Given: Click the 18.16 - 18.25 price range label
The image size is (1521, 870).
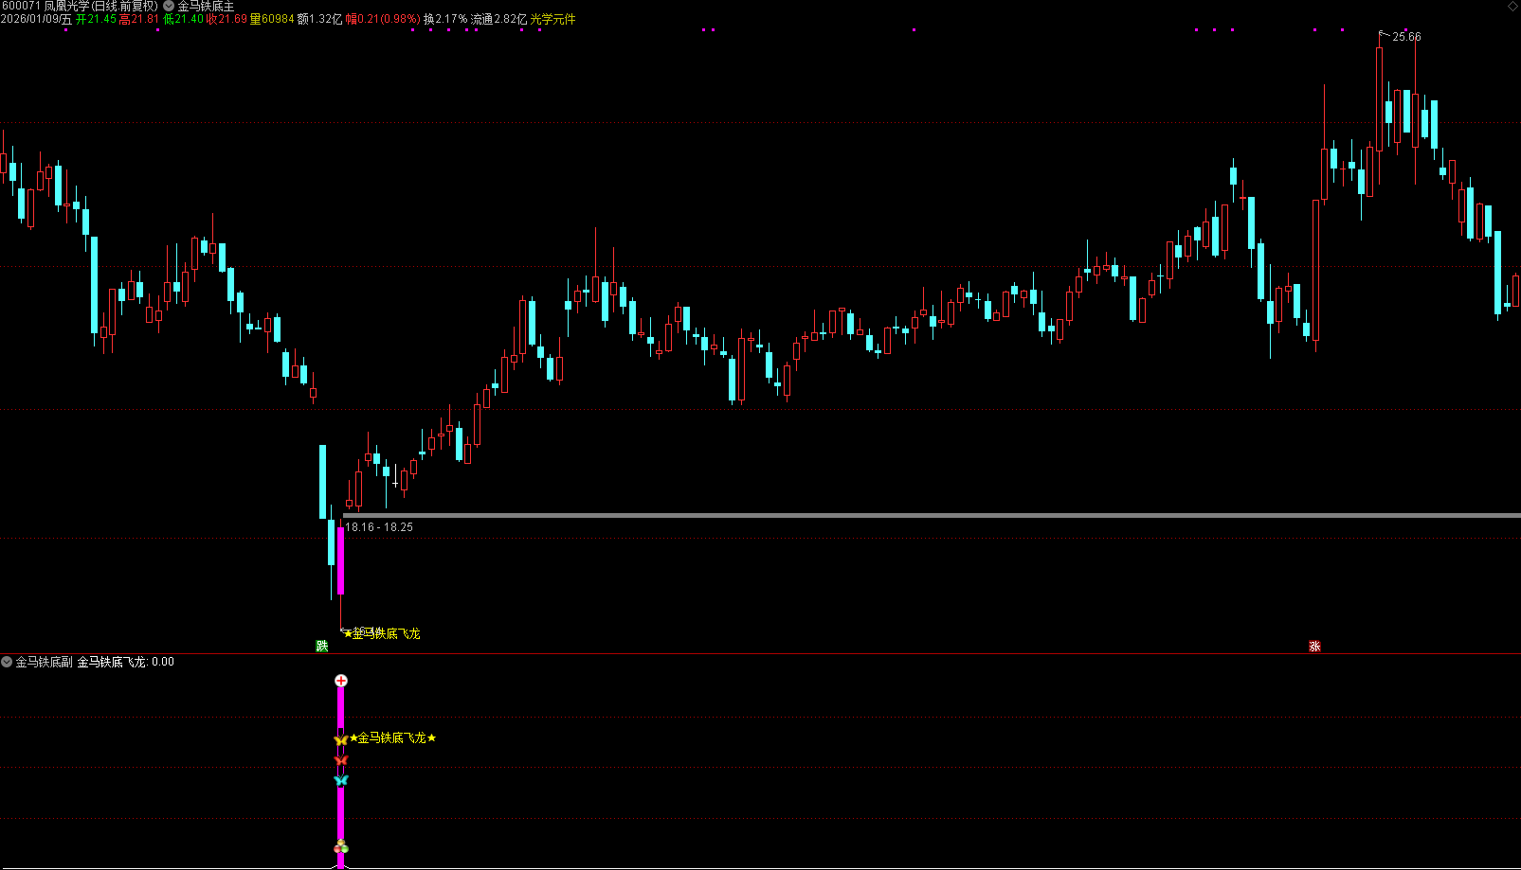Looking at the screenshot, I should pos(379,527).
